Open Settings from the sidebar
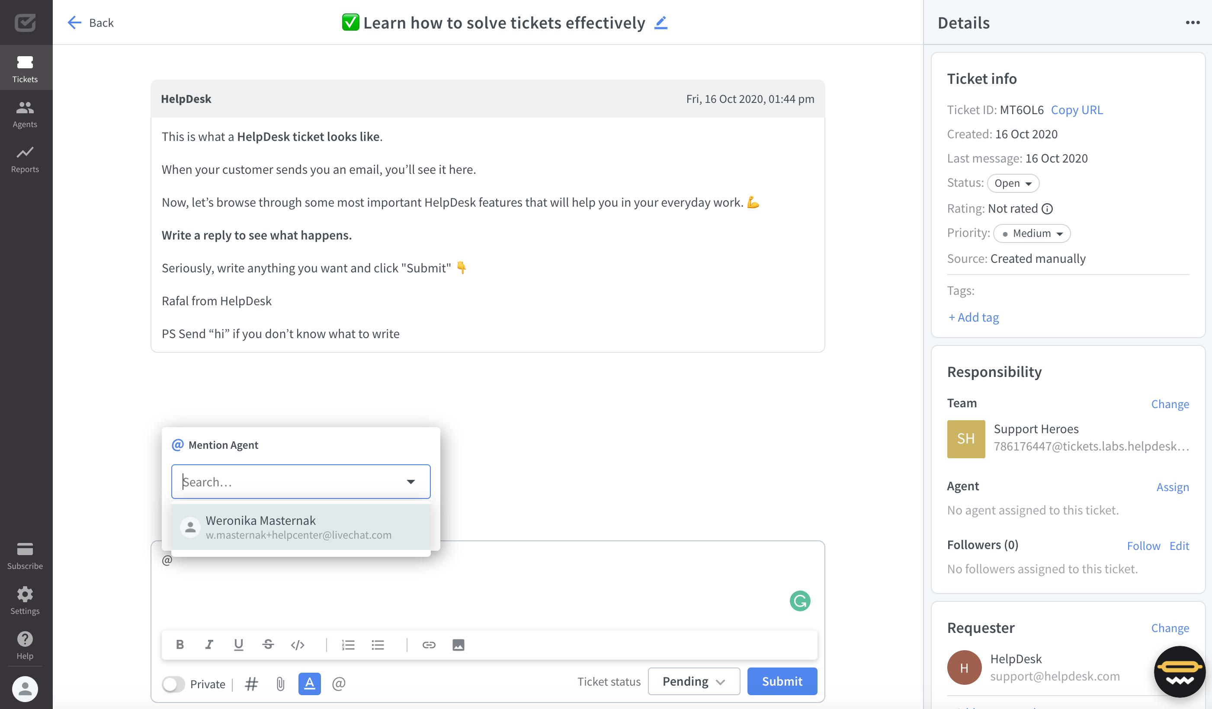The width and height of the screenshot is (1212, 709). pos(25,600)
